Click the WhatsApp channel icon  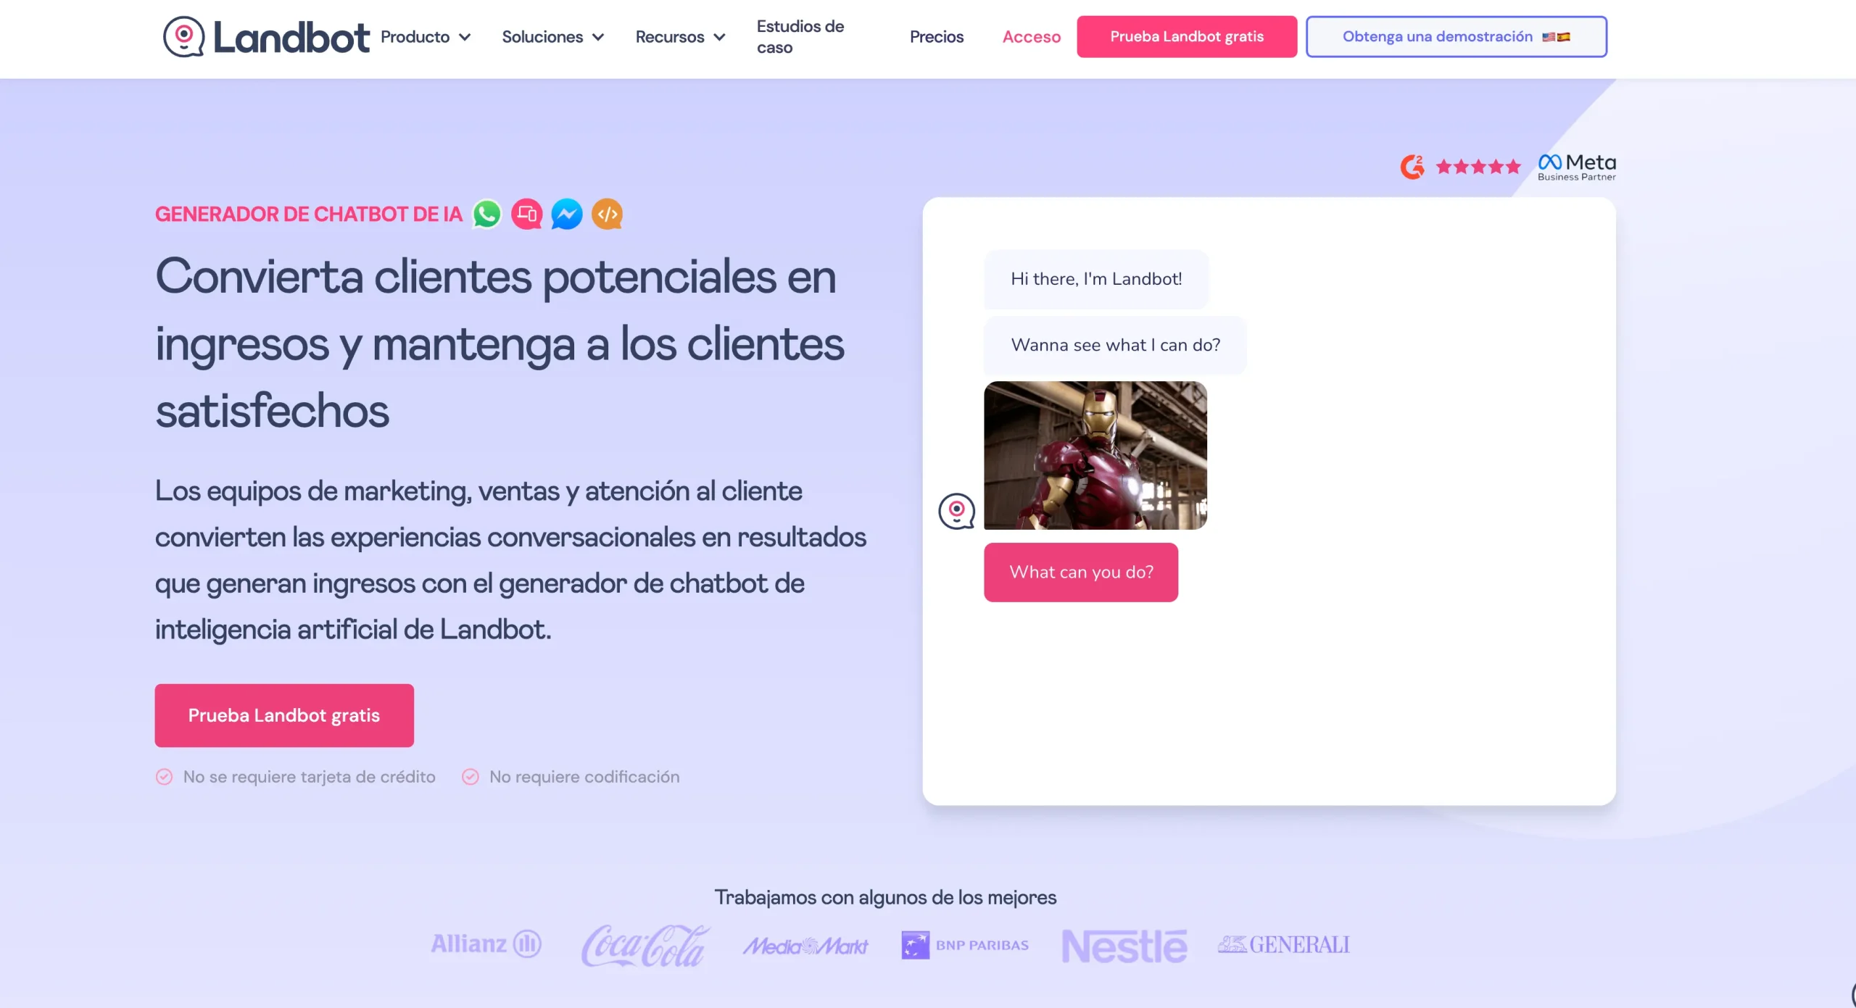486,214
